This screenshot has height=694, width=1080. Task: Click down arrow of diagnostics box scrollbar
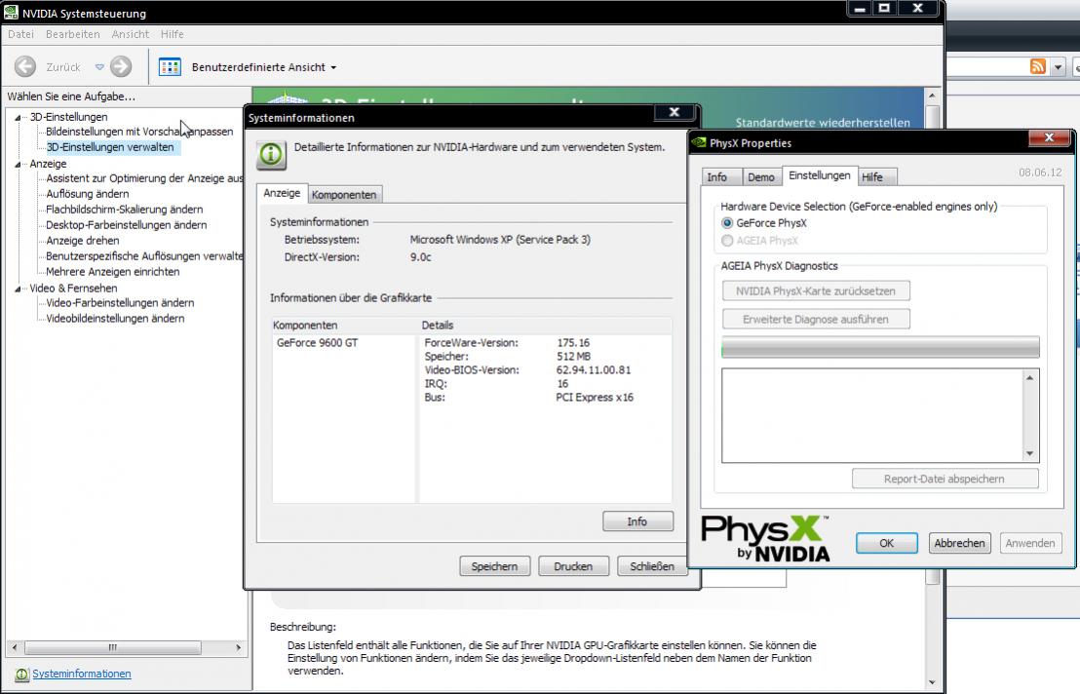[x=1029, y=453]
